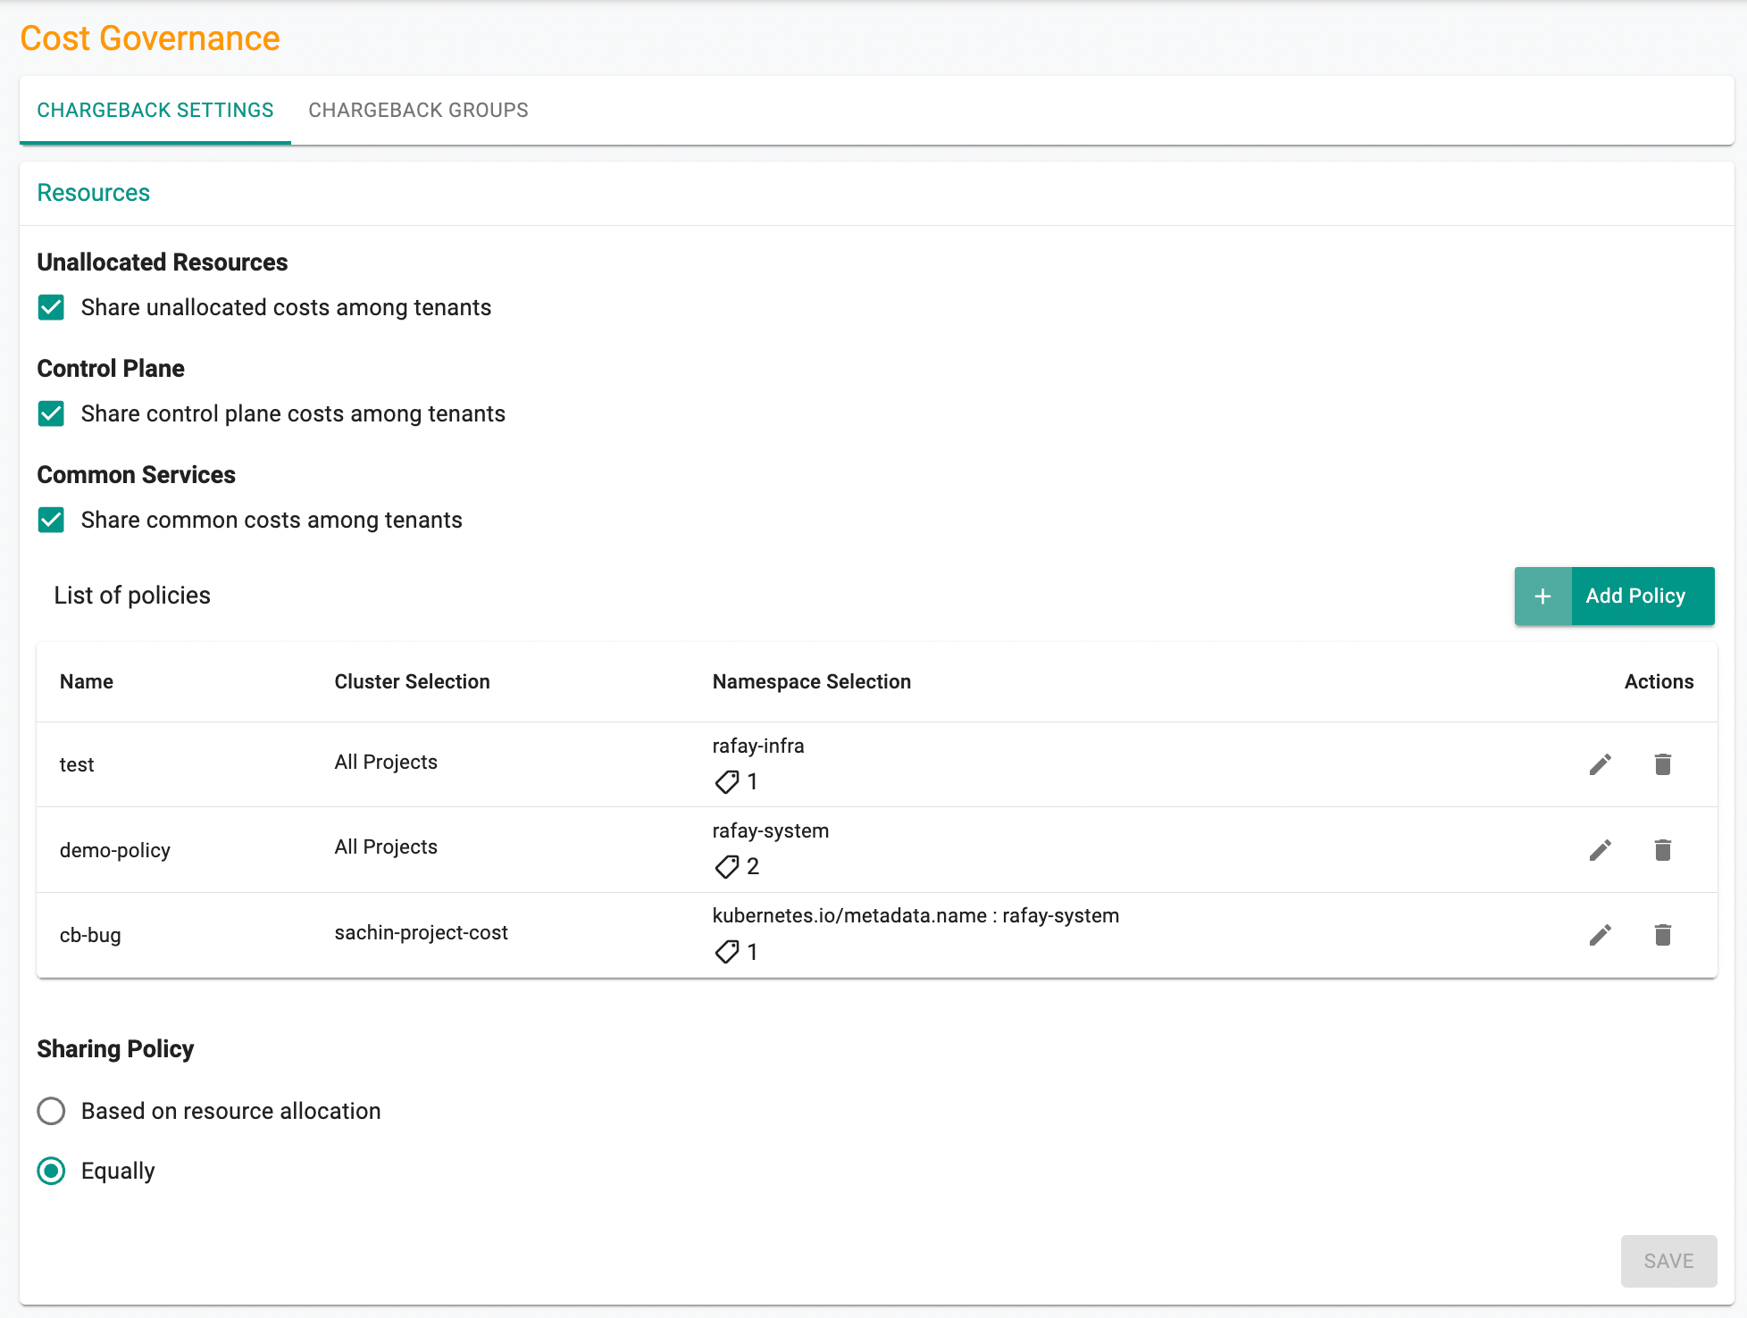Click the delete icon for demo-policy
This screenshot has width=1747, height=1318.
pyautogui.click(x=1662, y=847)
